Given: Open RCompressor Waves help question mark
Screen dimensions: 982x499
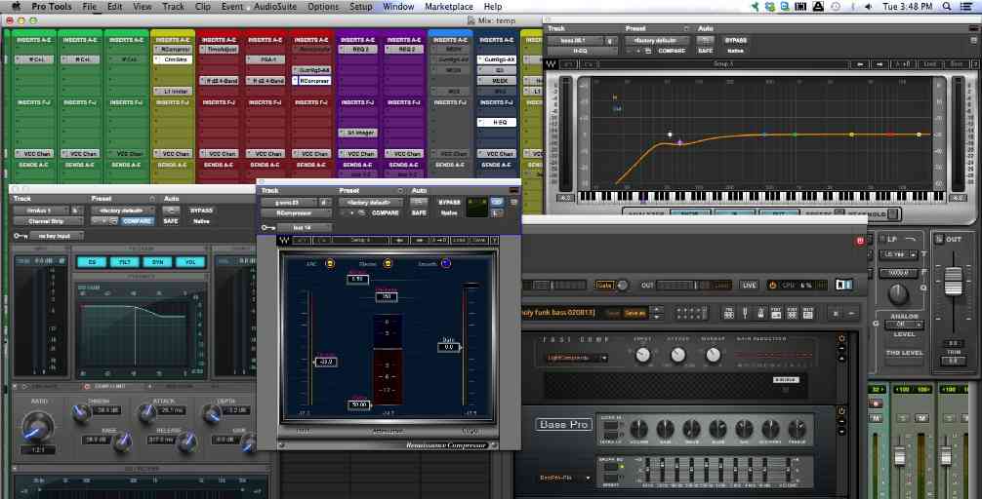Looking at the screenshot, I should 494,240.
